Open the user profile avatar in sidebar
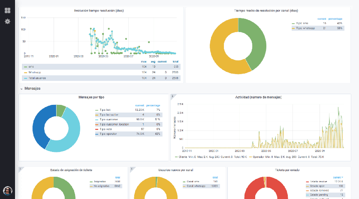This screenshot has height=199, width=359. pyautogui.click(x=8, y=191)
